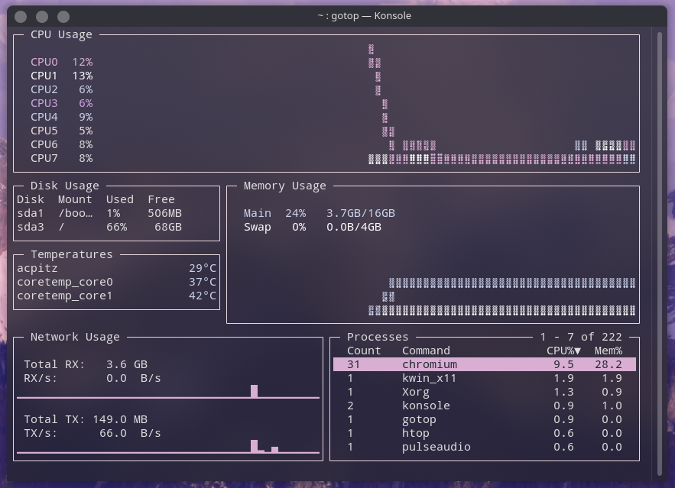Click the acpitz temperature row

click(117, 268)
